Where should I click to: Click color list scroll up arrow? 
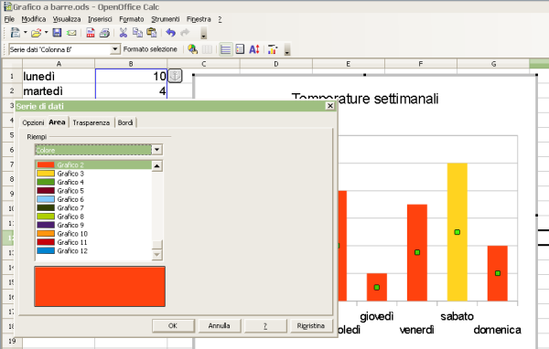coord(156,165)
